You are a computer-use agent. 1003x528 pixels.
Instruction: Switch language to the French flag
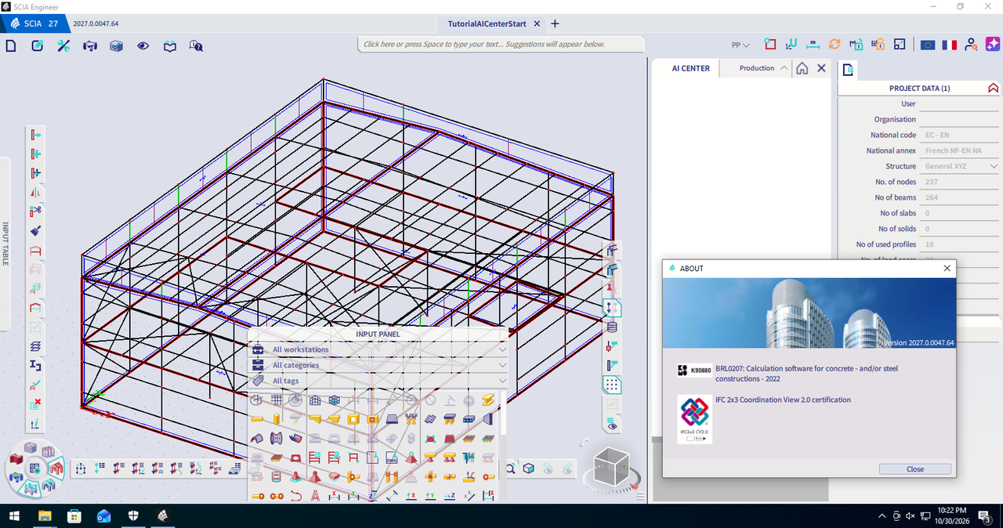[x=950, y=45]
